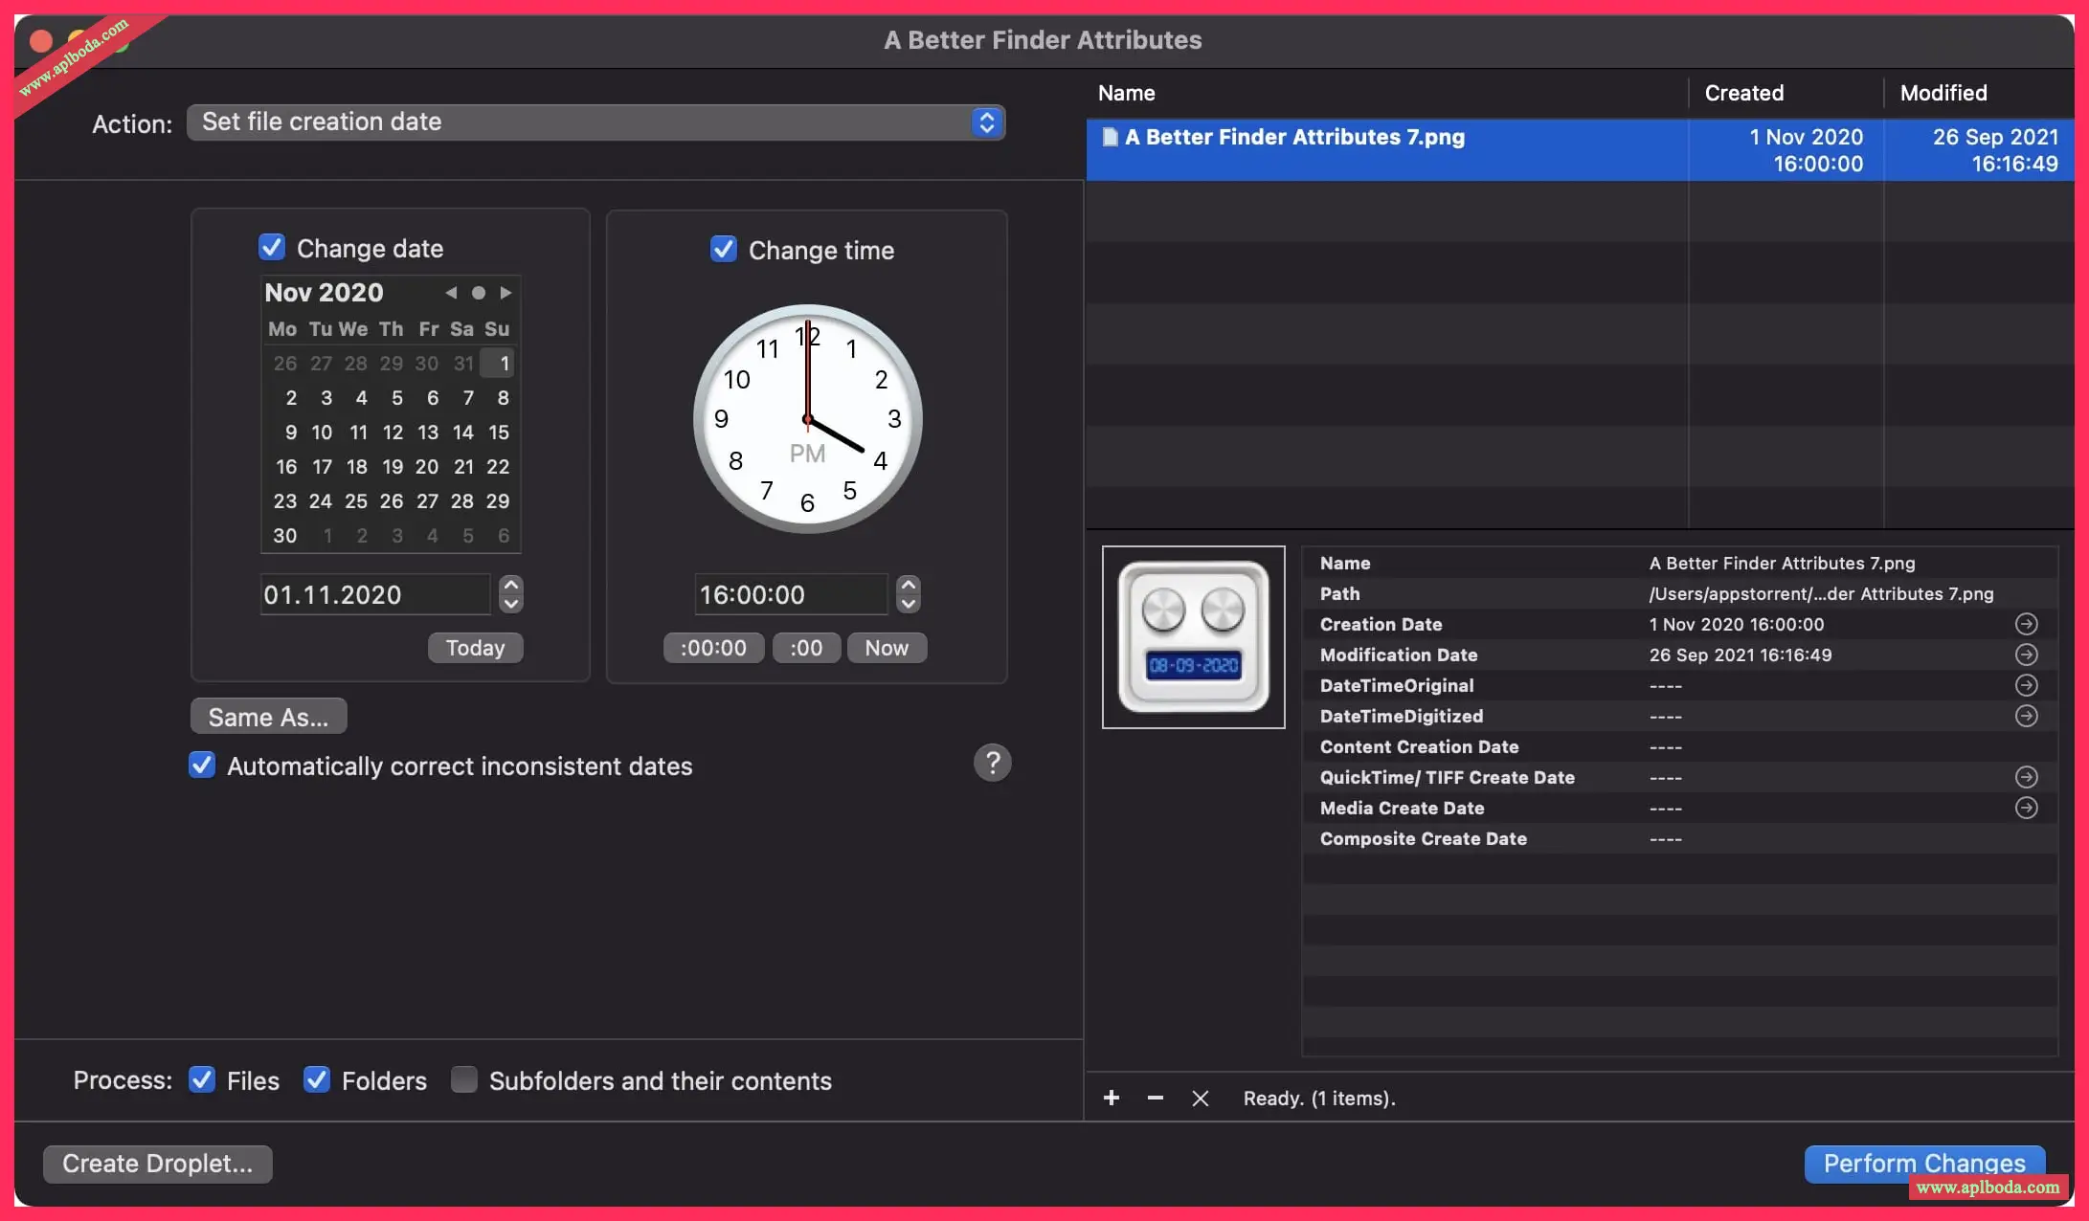Click the analog clock face

[808, 419]
